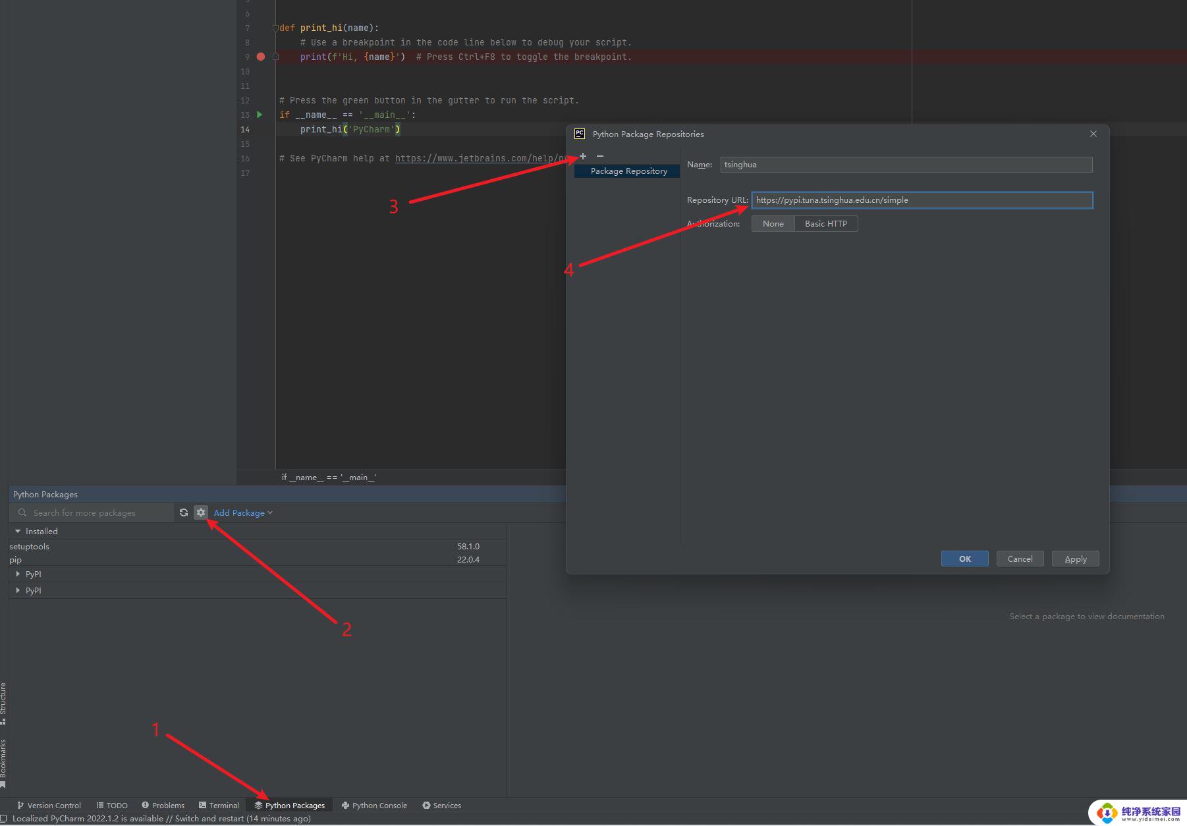Click the PyCharm update status message
The width and height of the screenshot is (1187, 826).
point(161,819)
